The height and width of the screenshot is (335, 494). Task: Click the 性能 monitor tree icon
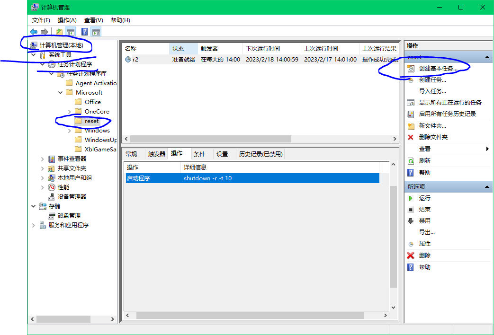tap(51, 187)
